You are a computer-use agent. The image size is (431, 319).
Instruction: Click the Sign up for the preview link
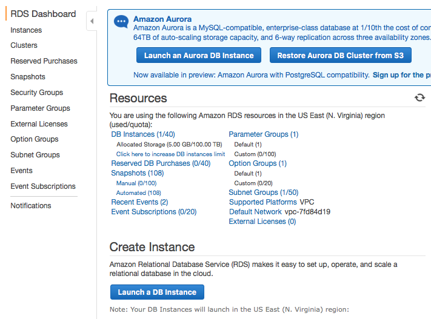[x=401, y=75]
